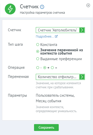Click the Пользователь система, Месяц события parameters

pos(55,98)
